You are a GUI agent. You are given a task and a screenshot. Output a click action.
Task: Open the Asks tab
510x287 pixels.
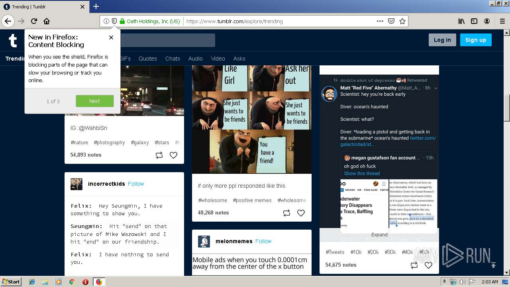click(239, 59)
